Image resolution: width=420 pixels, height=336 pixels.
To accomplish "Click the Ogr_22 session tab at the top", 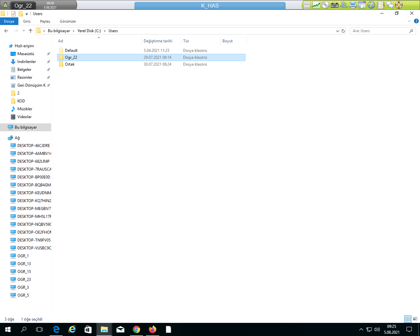I will click(x=23, y=6).
